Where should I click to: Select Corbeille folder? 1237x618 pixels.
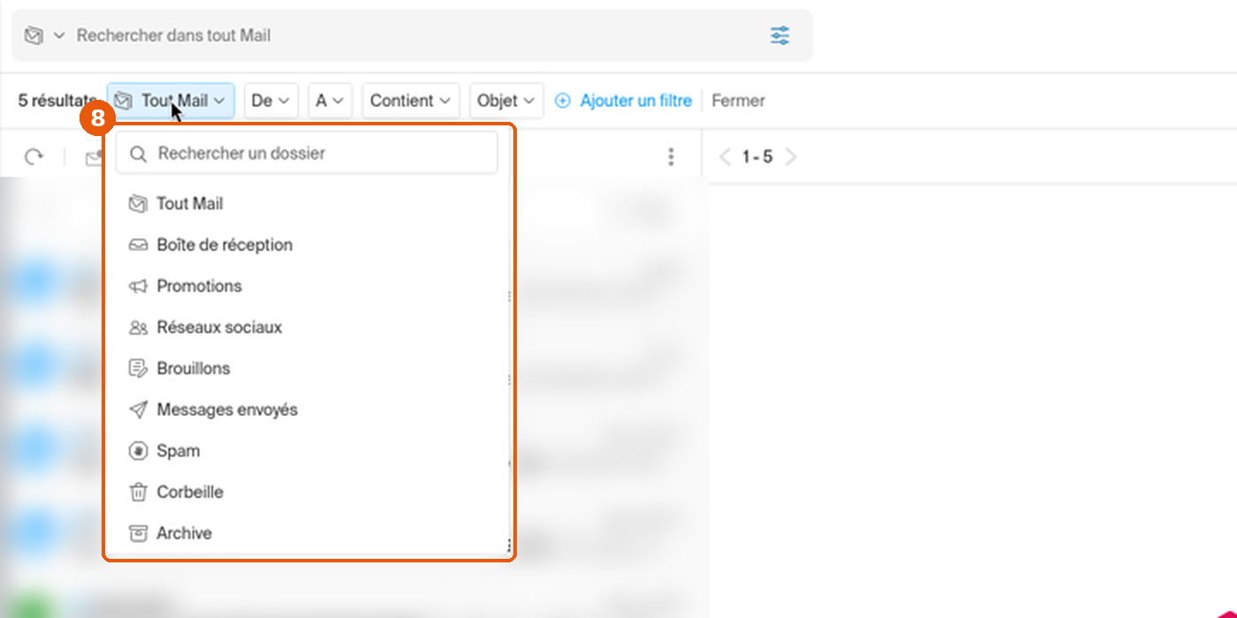(307, 492)
